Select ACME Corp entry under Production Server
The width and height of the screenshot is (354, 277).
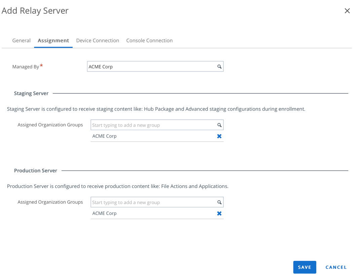(104, 213)
